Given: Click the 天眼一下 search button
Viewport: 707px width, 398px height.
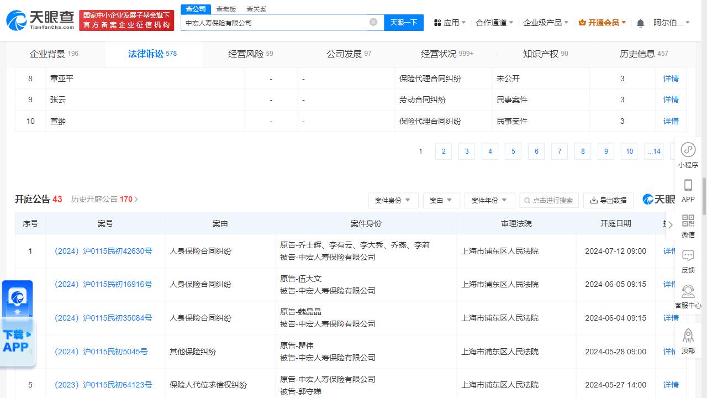Looking at the screenshot, I should (404, 22).
